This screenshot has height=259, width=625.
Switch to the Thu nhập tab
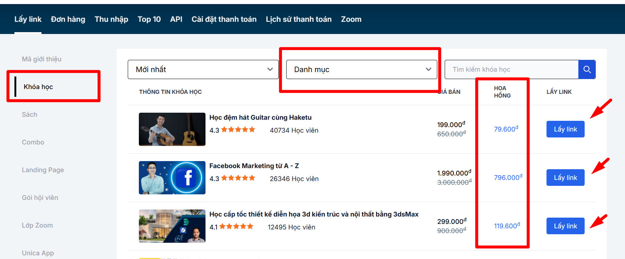111,19
